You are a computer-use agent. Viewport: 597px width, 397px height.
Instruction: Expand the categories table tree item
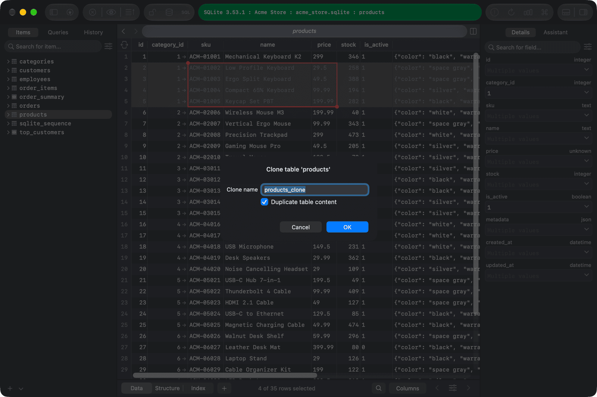pyautogui.click(x=8, y=62)
